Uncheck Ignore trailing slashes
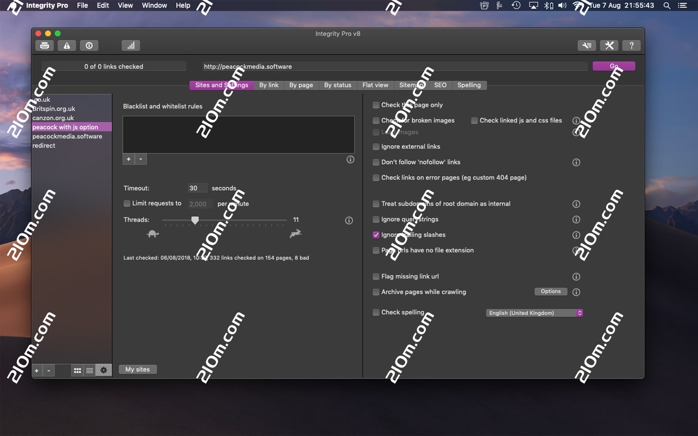Screen dimensions: 698x436 376,235
